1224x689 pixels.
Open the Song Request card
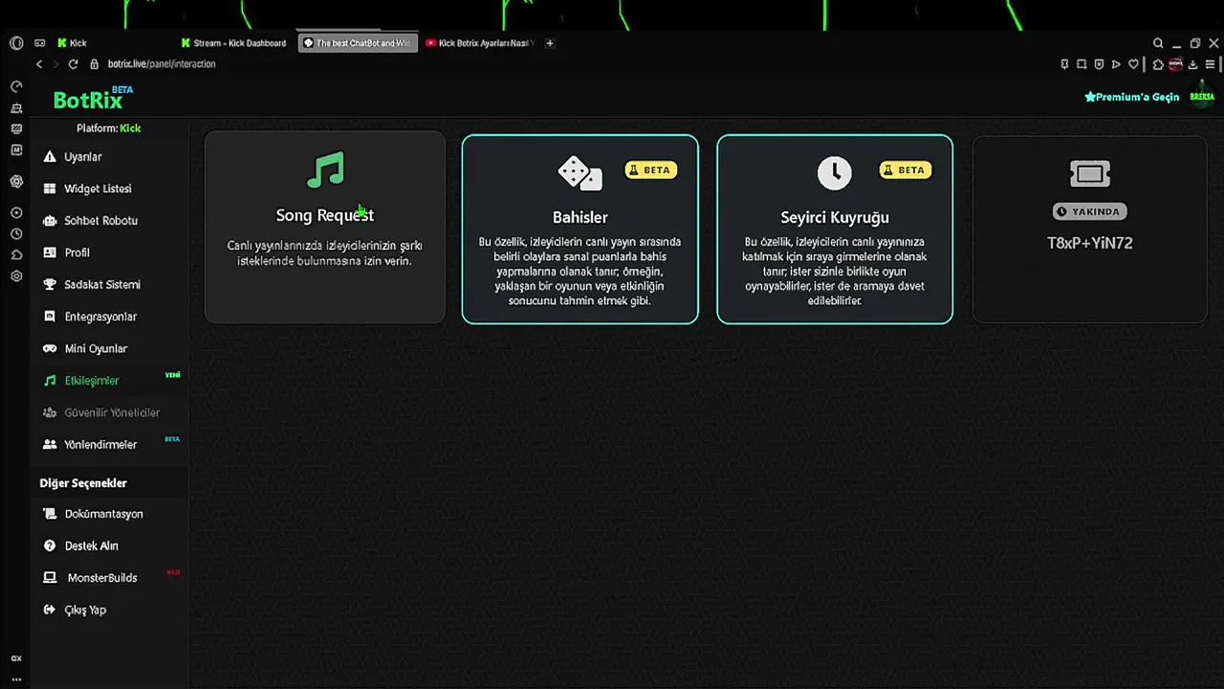click(325, 228)
